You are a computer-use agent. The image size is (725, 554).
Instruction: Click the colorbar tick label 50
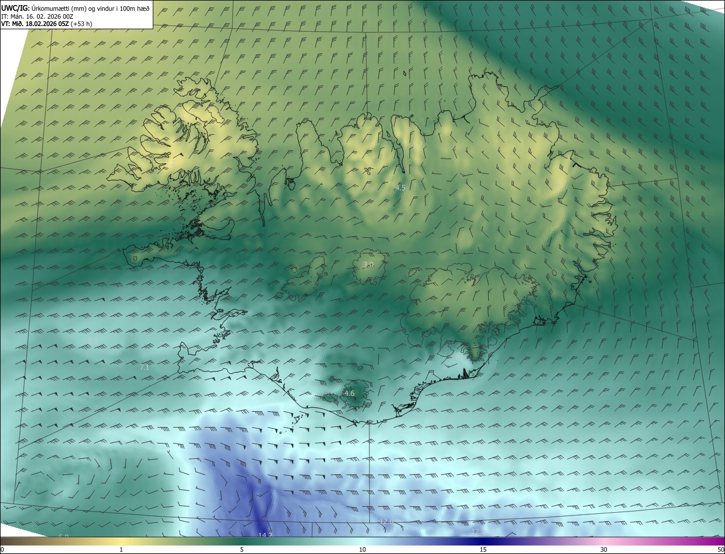point(720,549)
